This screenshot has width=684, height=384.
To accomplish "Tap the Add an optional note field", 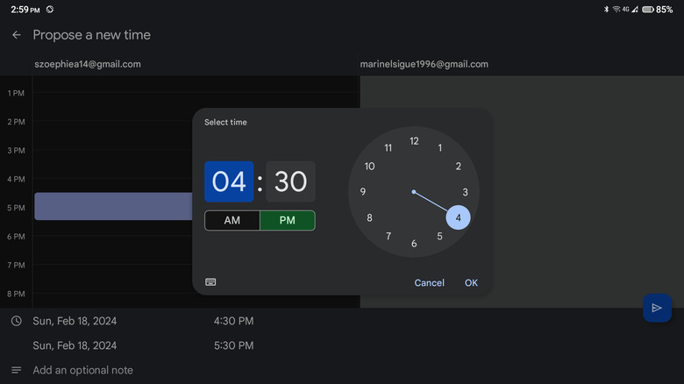I will point(83,370).
